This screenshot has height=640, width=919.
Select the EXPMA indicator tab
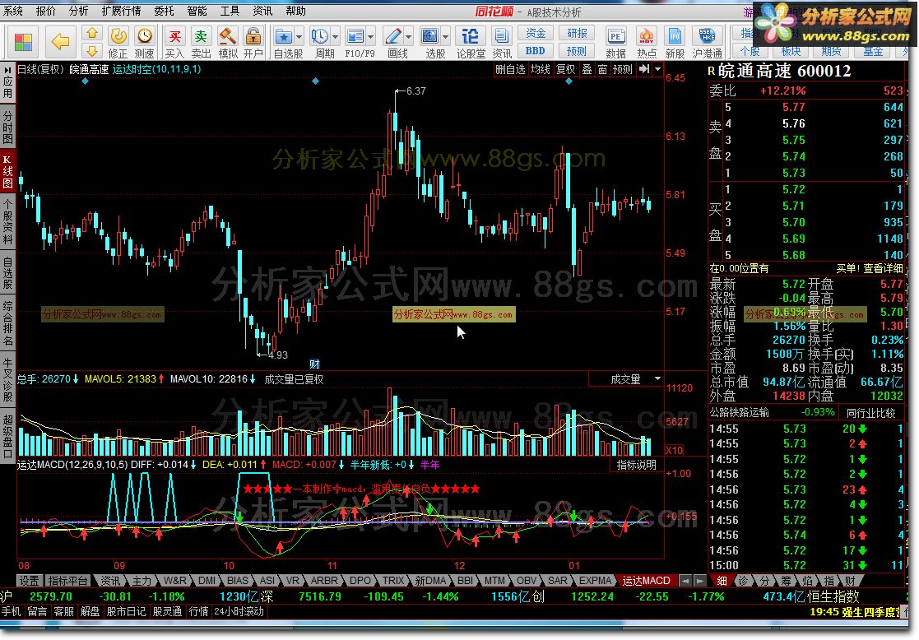tap(595, 580)
